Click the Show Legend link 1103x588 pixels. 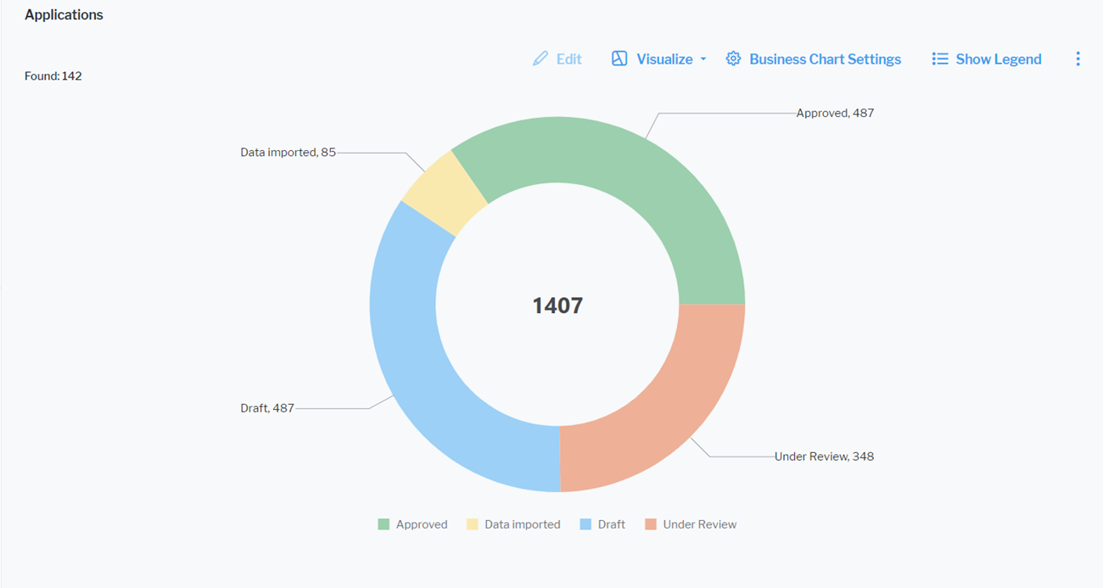999,59
